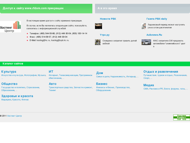Viewport: 190px width, 143px height.
Task: Open the Утро.ру article thumbnail
Action: click(98, 42)
